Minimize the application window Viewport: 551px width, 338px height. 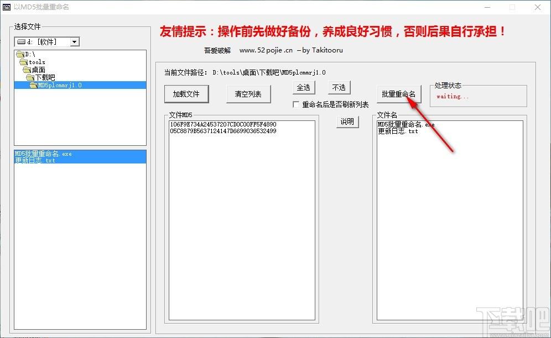pos(487,7)
